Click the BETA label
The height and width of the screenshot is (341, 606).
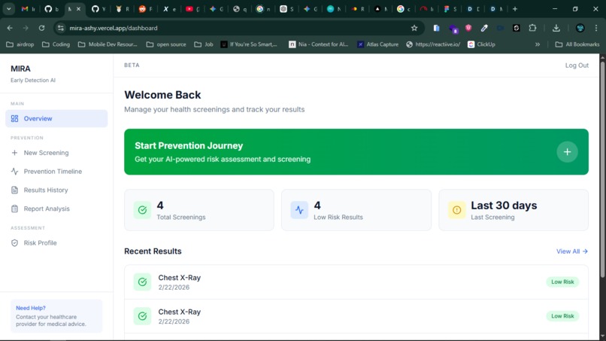[132, 65]
